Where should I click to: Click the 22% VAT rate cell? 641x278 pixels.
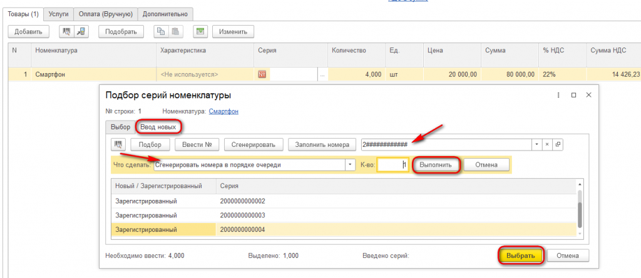point(562,75)
